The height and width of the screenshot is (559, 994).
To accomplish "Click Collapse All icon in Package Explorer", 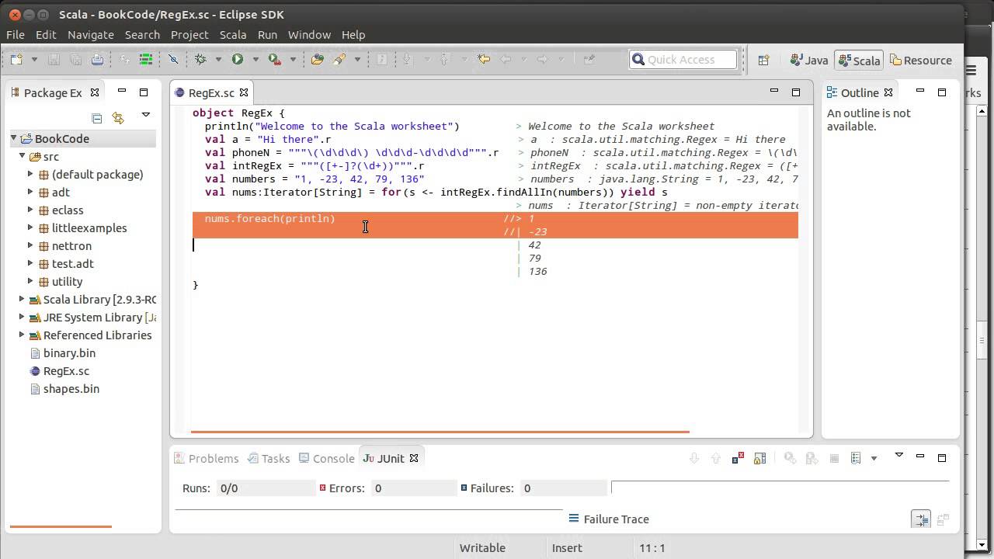I will [97, 118].
